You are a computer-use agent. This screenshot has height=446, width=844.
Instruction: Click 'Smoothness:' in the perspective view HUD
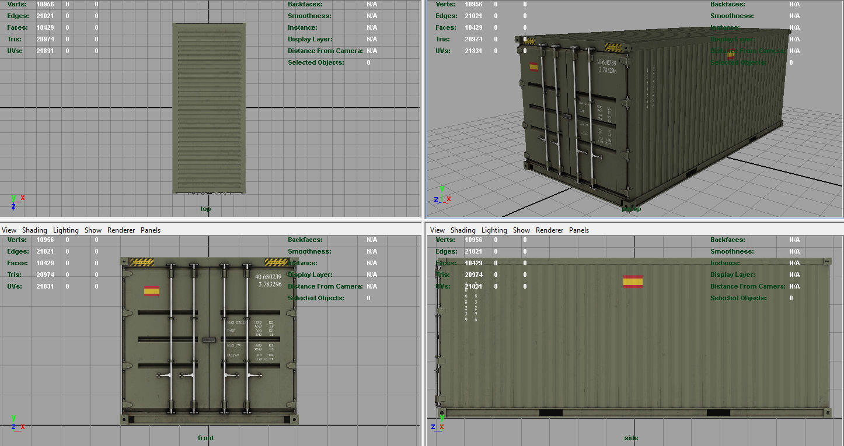click(731, 16)
